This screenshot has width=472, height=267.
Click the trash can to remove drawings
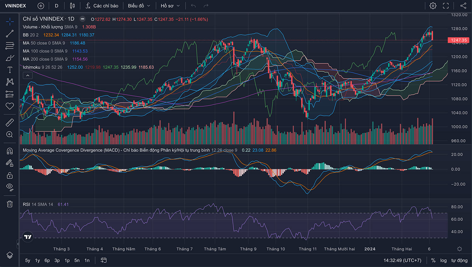(x=10, y=204)
